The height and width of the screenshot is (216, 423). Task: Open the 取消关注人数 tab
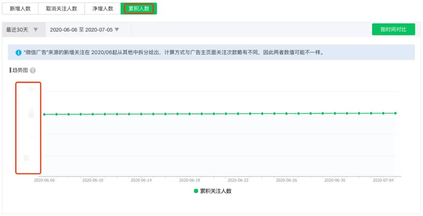coord(61,9)
